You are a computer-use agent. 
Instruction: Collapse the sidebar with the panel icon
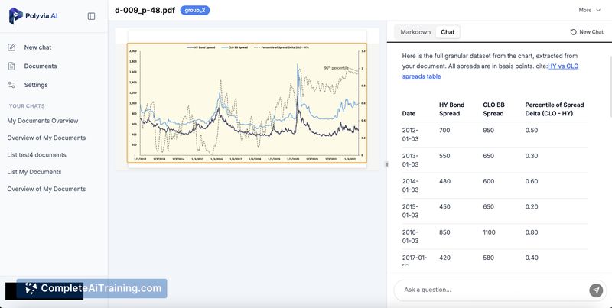pyautogui.click(x=91, y=16)
